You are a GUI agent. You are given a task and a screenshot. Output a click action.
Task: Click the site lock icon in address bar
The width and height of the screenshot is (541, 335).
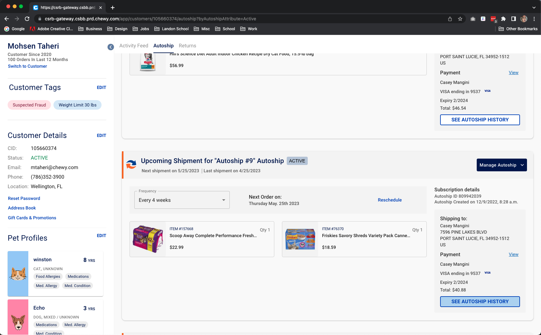point(40,19)
